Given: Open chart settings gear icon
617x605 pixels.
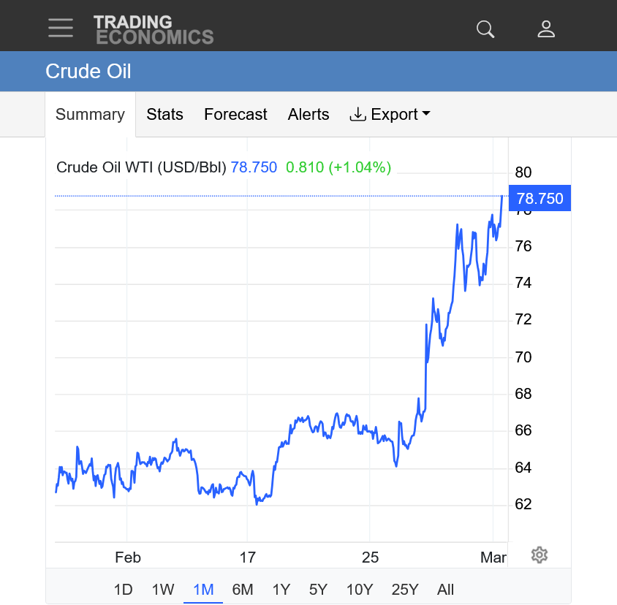Looking at the screenshot, I should tap(540, 555).
